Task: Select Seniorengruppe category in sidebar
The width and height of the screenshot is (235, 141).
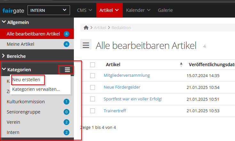Action: [23, 112]
